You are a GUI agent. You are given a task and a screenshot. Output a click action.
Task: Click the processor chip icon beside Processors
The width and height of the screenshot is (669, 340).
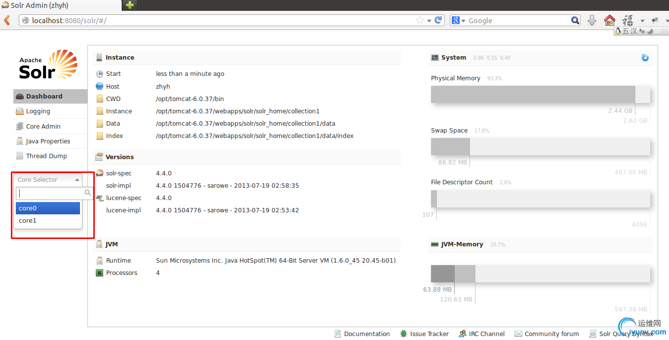(x=99, y=272)
